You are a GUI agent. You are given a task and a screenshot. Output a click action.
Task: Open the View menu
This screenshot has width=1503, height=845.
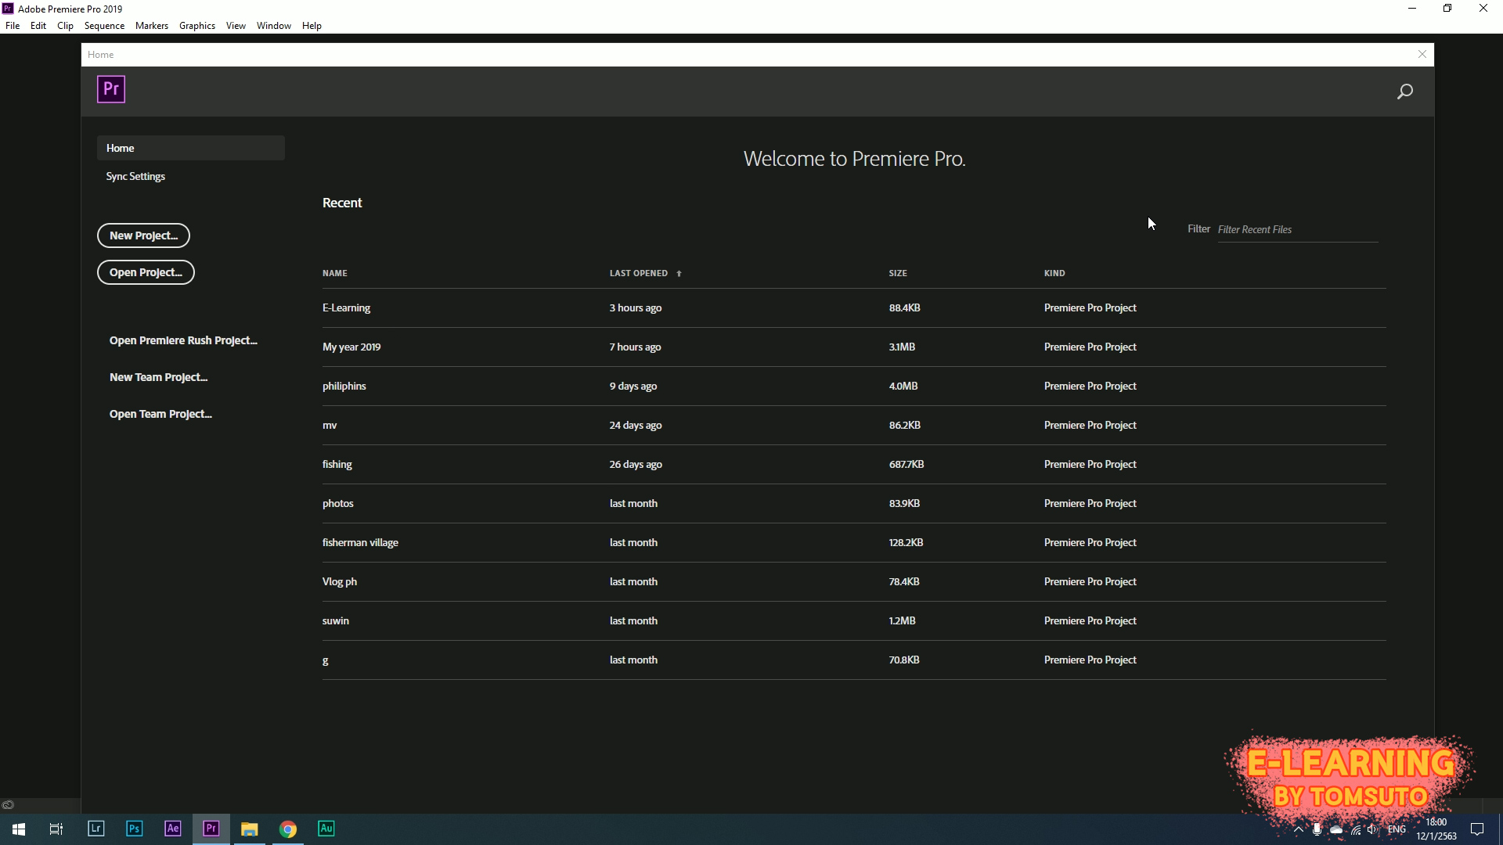(236, 25)
